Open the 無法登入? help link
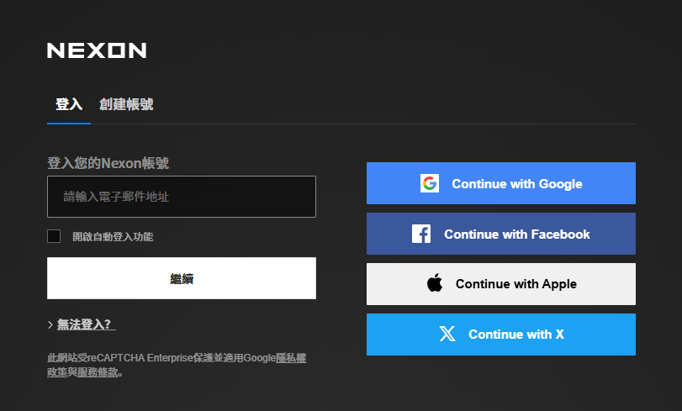This screenshot has height=411, width=682. (85, 324)
